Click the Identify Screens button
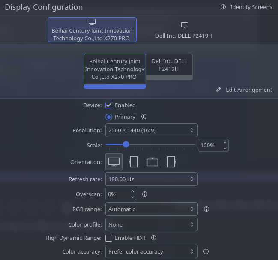Viewport: 278px width, 260px height. pyautogui.click(x=246, y=7)
